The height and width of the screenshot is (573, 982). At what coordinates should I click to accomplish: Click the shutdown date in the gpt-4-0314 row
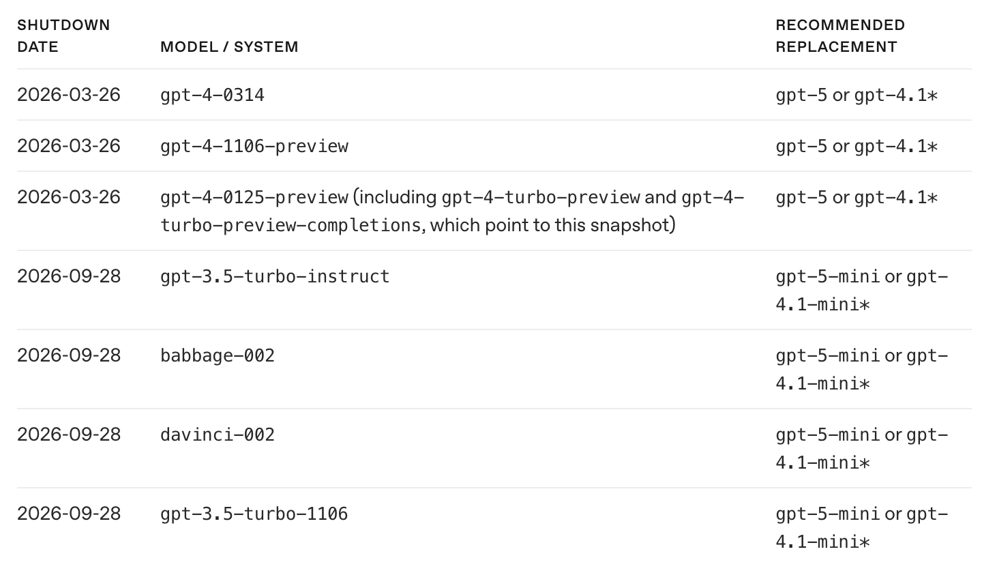coord(69,95)
